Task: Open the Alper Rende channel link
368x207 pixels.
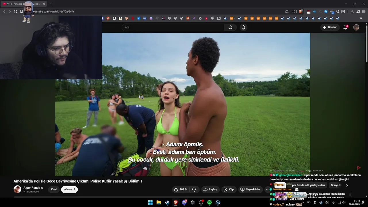Action: pyautogui.click(x=32, y=188)
